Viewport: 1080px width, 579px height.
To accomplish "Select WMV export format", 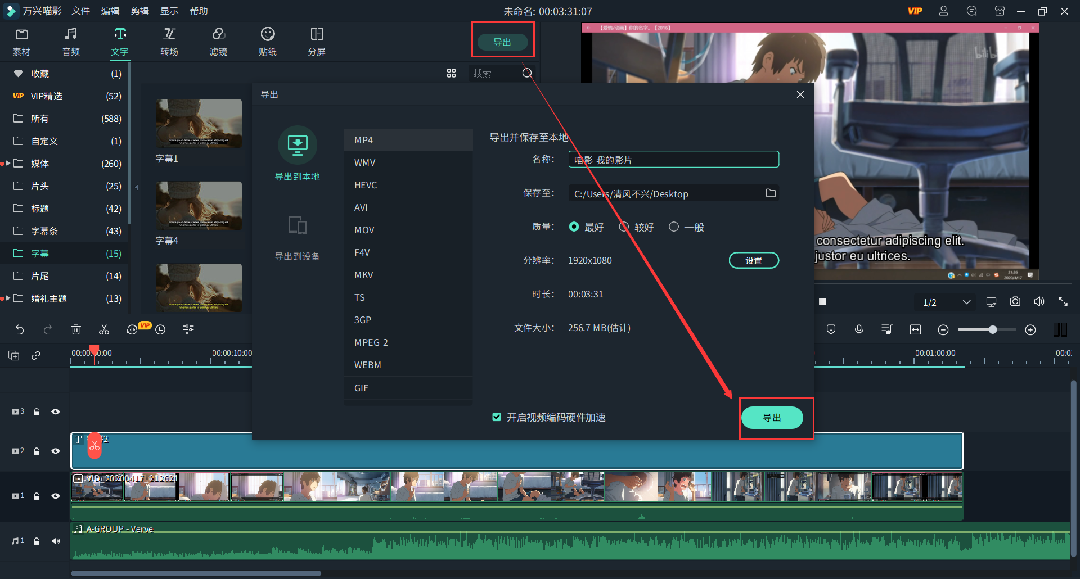I will 408,162.
